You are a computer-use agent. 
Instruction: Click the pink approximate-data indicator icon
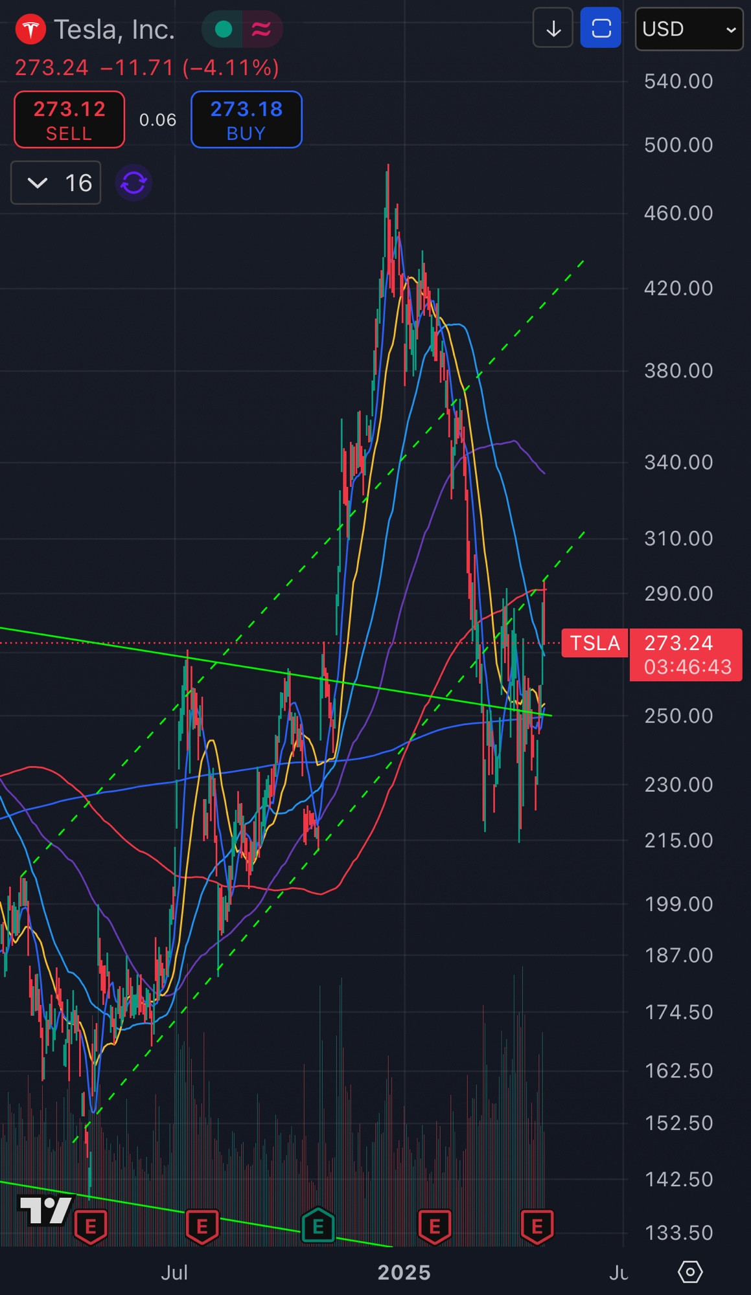click(261, 29)
